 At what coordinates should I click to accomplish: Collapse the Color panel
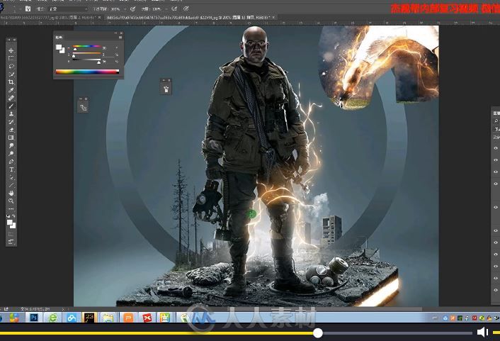pyautogui.click(x=115, y=33)
